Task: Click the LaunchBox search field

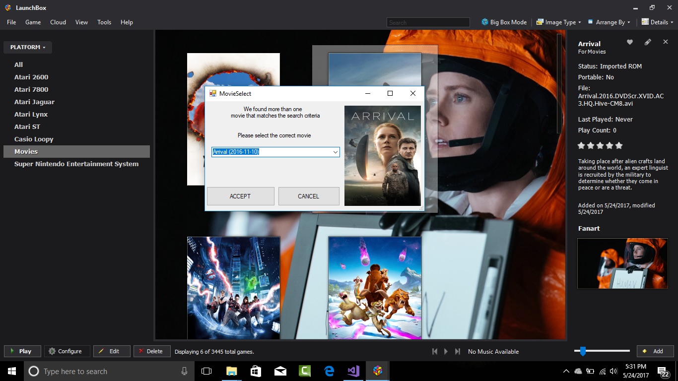Action: 428,22
